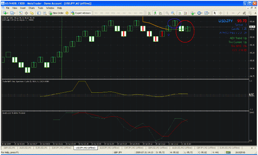258x155 pixels.
Task: Open the Insert menu
Action: [x=23, y=8]
